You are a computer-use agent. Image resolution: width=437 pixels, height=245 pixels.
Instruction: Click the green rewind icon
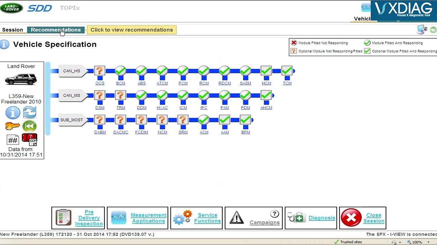tap(29, 127)
